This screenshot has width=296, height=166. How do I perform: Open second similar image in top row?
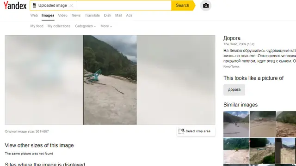[263, 124]
